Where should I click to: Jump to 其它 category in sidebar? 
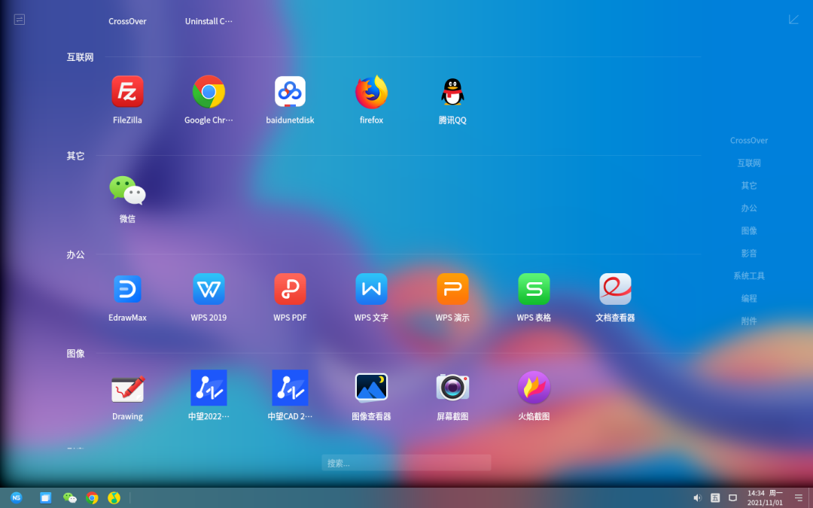point(749,186)
